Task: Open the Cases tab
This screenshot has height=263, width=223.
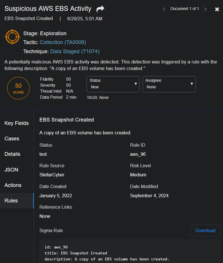Action: [12, 139]
